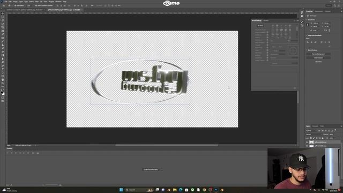This screenshot has height=193, width=343.
Task: Toggle Show Transform Controls checkbox
Action: (36, 5)
